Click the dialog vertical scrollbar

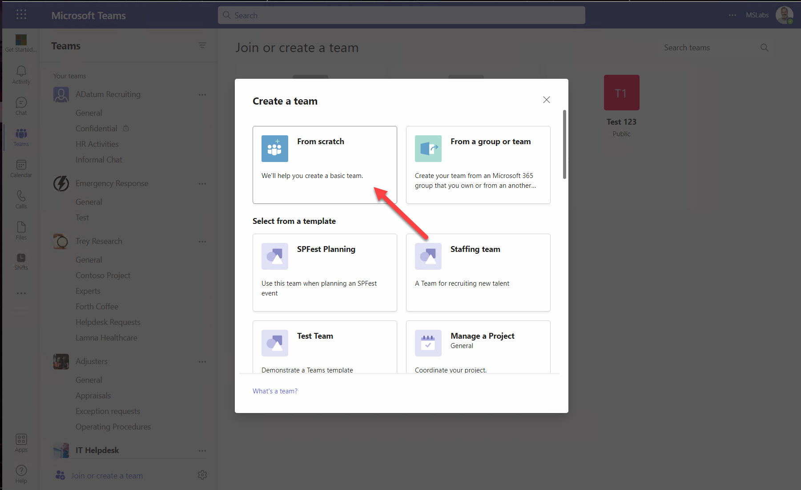coord(564,144)
